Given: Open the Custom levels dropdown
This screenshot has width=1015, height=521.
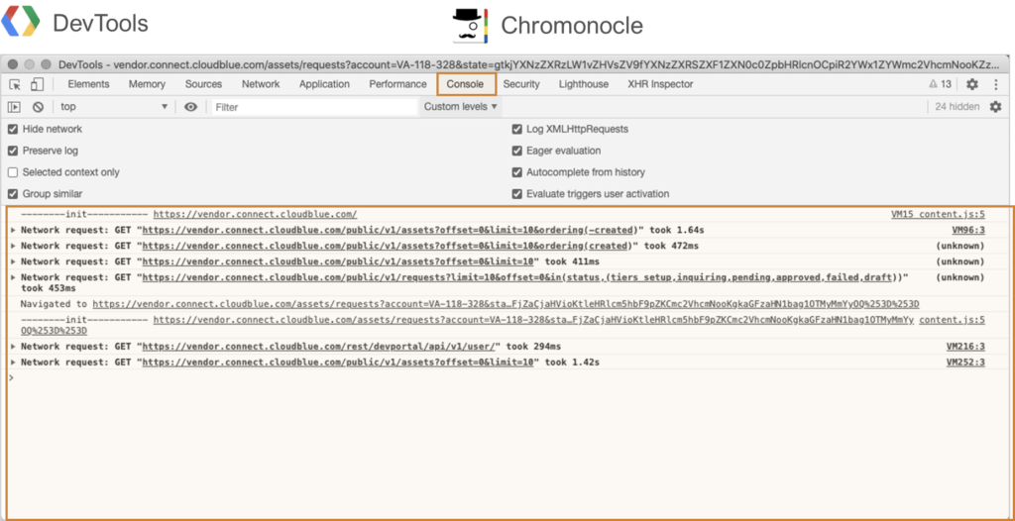Looking at the screenshot, I should tap(461, 107).
